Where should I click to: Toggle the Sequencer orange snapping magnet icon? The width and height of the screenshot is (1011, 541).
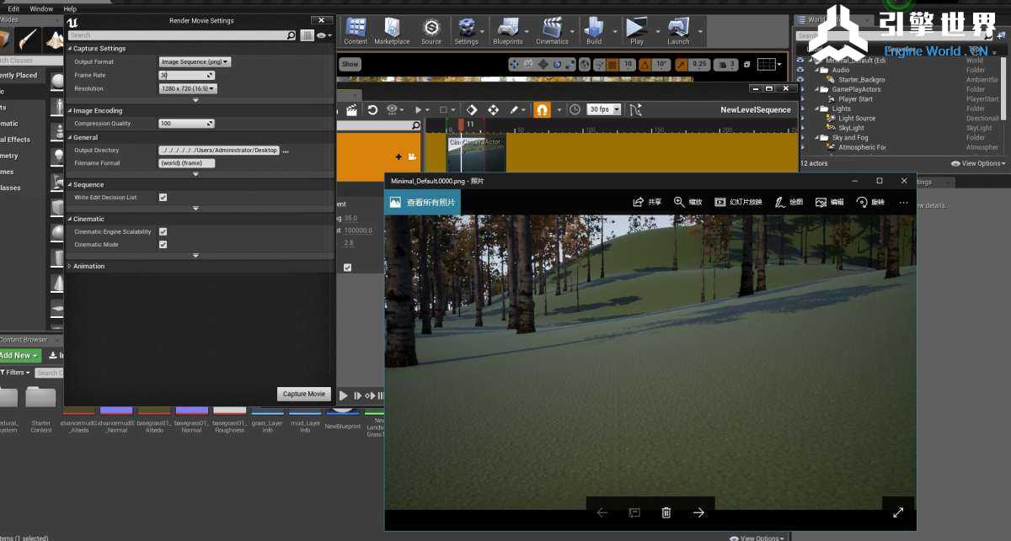[x=542, y=110]
